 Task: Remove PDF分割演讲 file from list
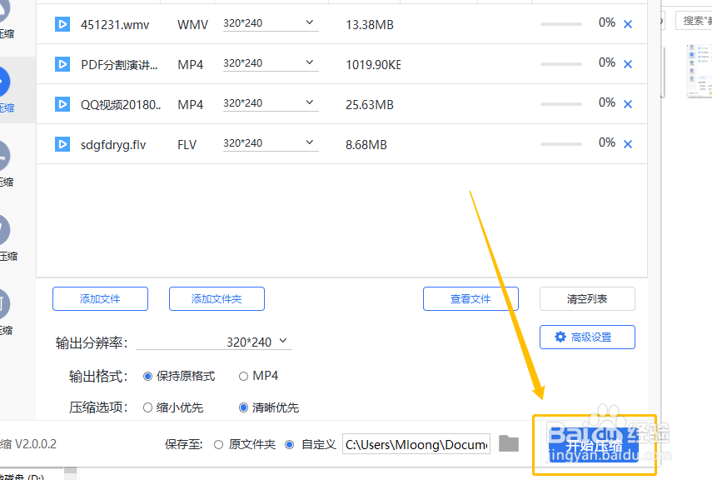point(628,64)
